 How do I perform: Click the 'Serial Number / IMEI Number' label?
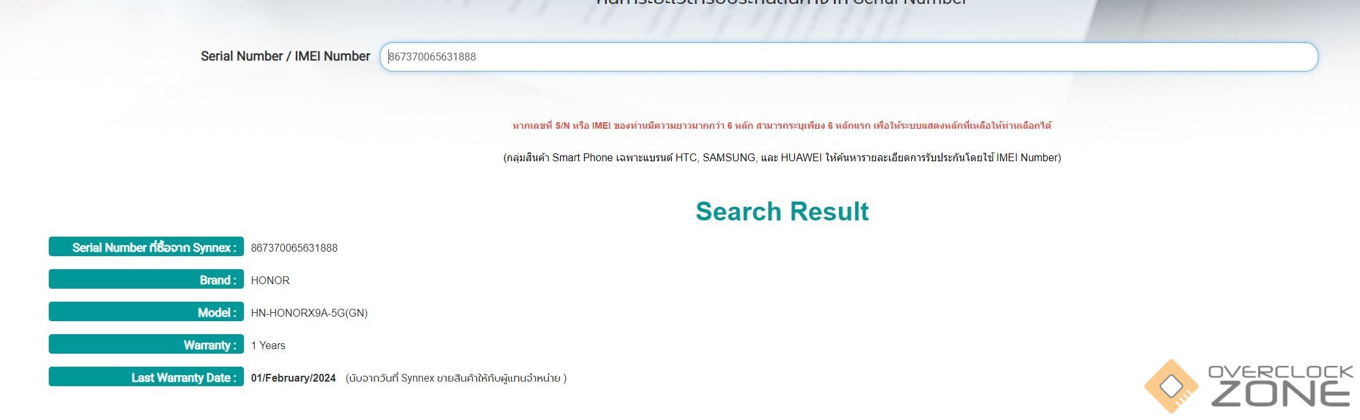point(285,57)
